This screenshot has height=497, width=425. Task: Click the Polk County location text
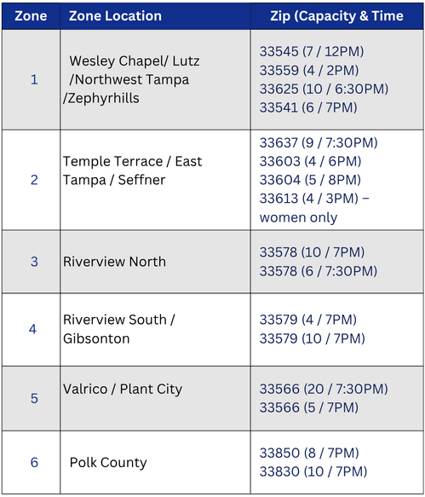pyautogui.click(x=108, y=462)
